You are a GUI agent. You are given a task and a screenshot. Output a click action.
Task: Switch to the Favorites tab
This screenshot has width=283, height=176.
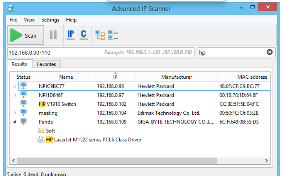47,64
